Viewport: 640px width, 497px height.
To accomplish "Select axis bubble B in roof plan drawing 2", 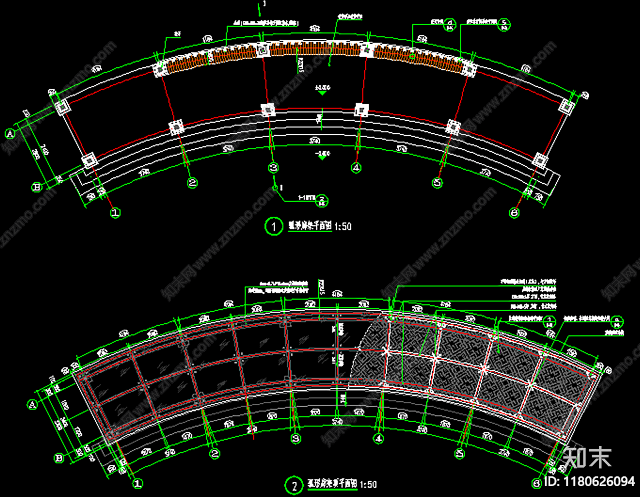I will pos(59,458).
